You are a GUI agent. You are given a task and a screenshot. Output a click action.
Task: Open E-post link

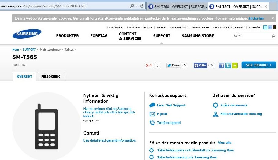tap(162, 114)
